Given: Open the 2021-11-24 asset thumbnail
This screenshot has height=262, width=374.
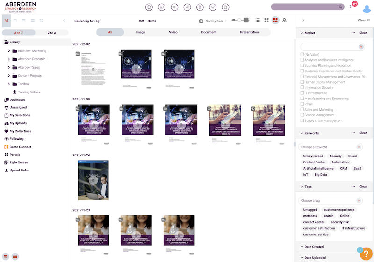Looking at the screenshot, I should click(x=93, y=180).
